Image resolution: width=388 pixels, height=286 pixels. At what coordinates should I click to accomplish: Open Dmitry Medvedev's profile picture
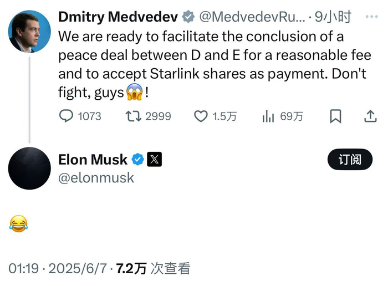pos(29,31)
